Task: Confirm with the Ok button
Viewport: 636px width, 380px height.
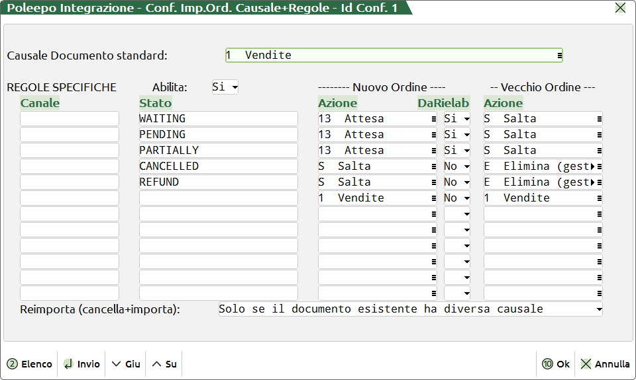Action: 556,364
